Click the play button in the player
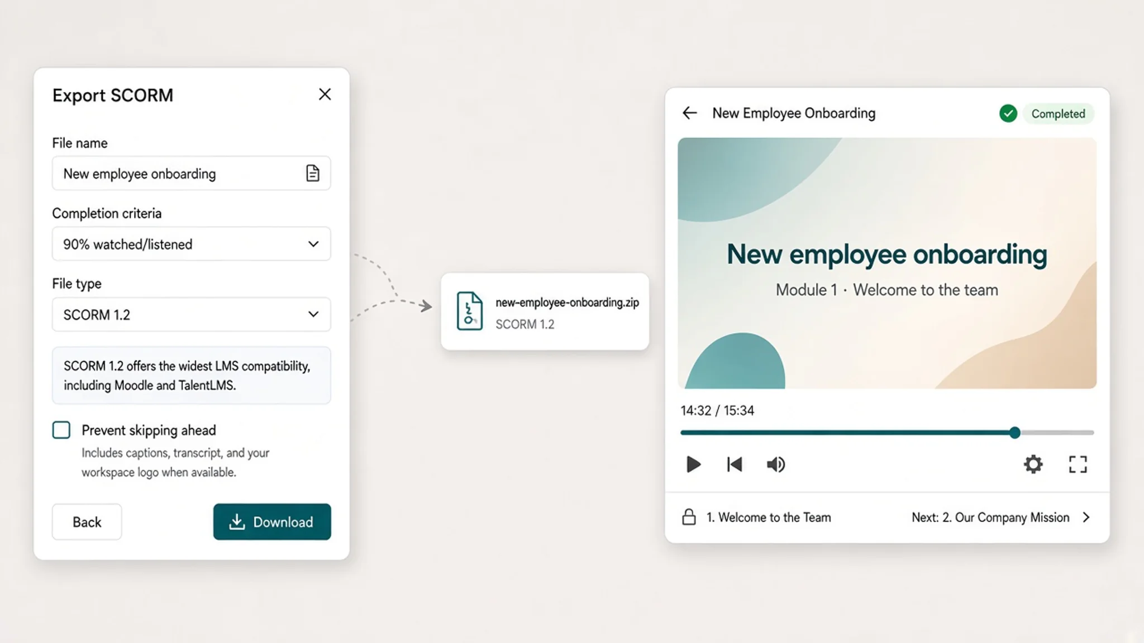Viewport: 1144px width, 643px height. click(693, 464)
